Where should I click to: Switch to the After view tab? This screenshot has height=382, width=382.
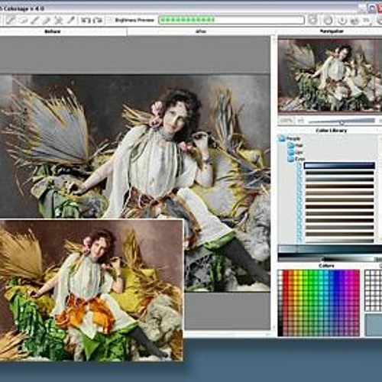(x=201, y=31)
